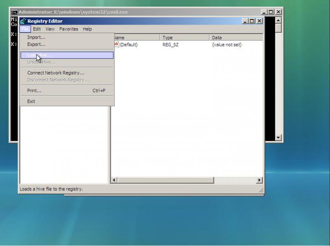Click cmd window vertical scrollbar down arrow
330x246 pixels.
[278, 138]
